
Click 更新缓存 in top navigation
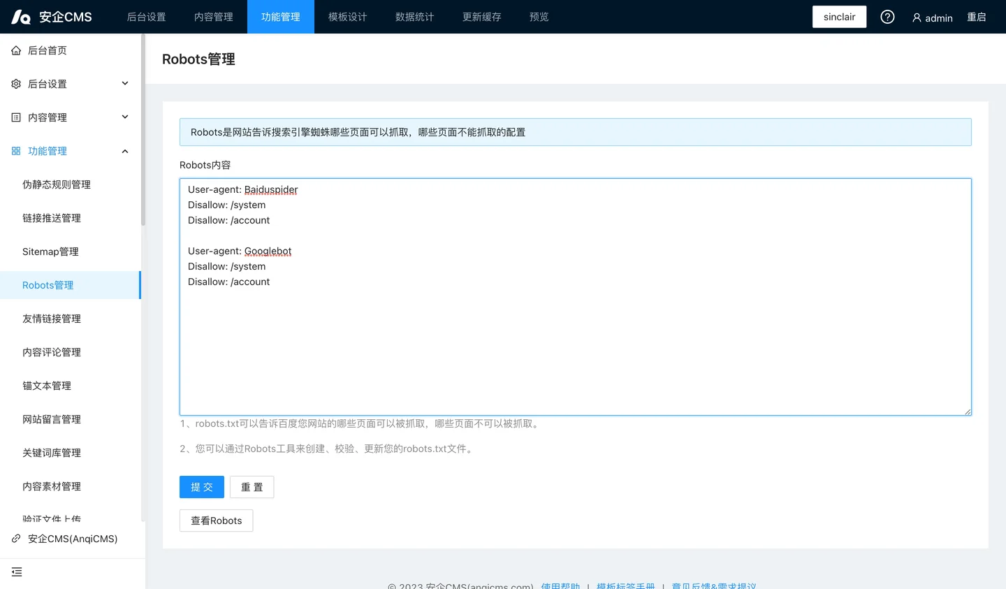tap(482, 17)
